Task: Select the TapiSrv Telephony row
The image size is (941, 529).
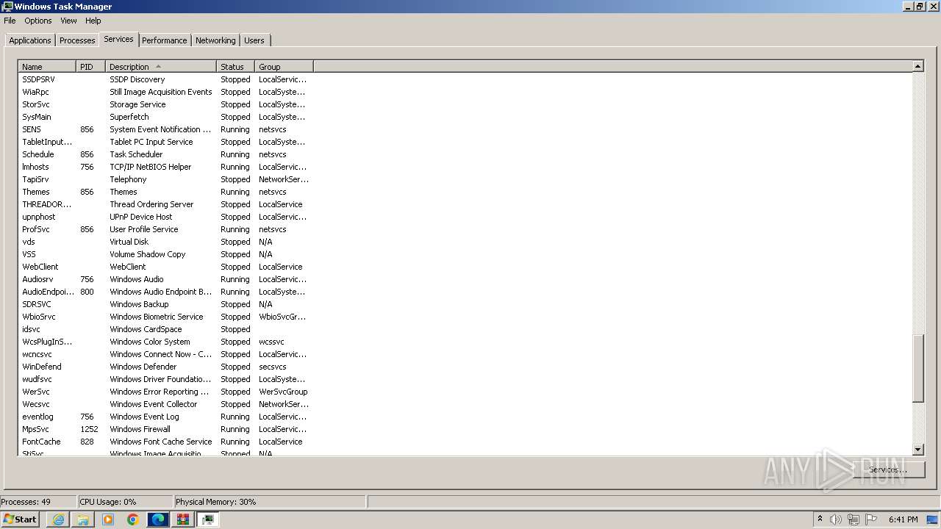Action: [165, 179]
